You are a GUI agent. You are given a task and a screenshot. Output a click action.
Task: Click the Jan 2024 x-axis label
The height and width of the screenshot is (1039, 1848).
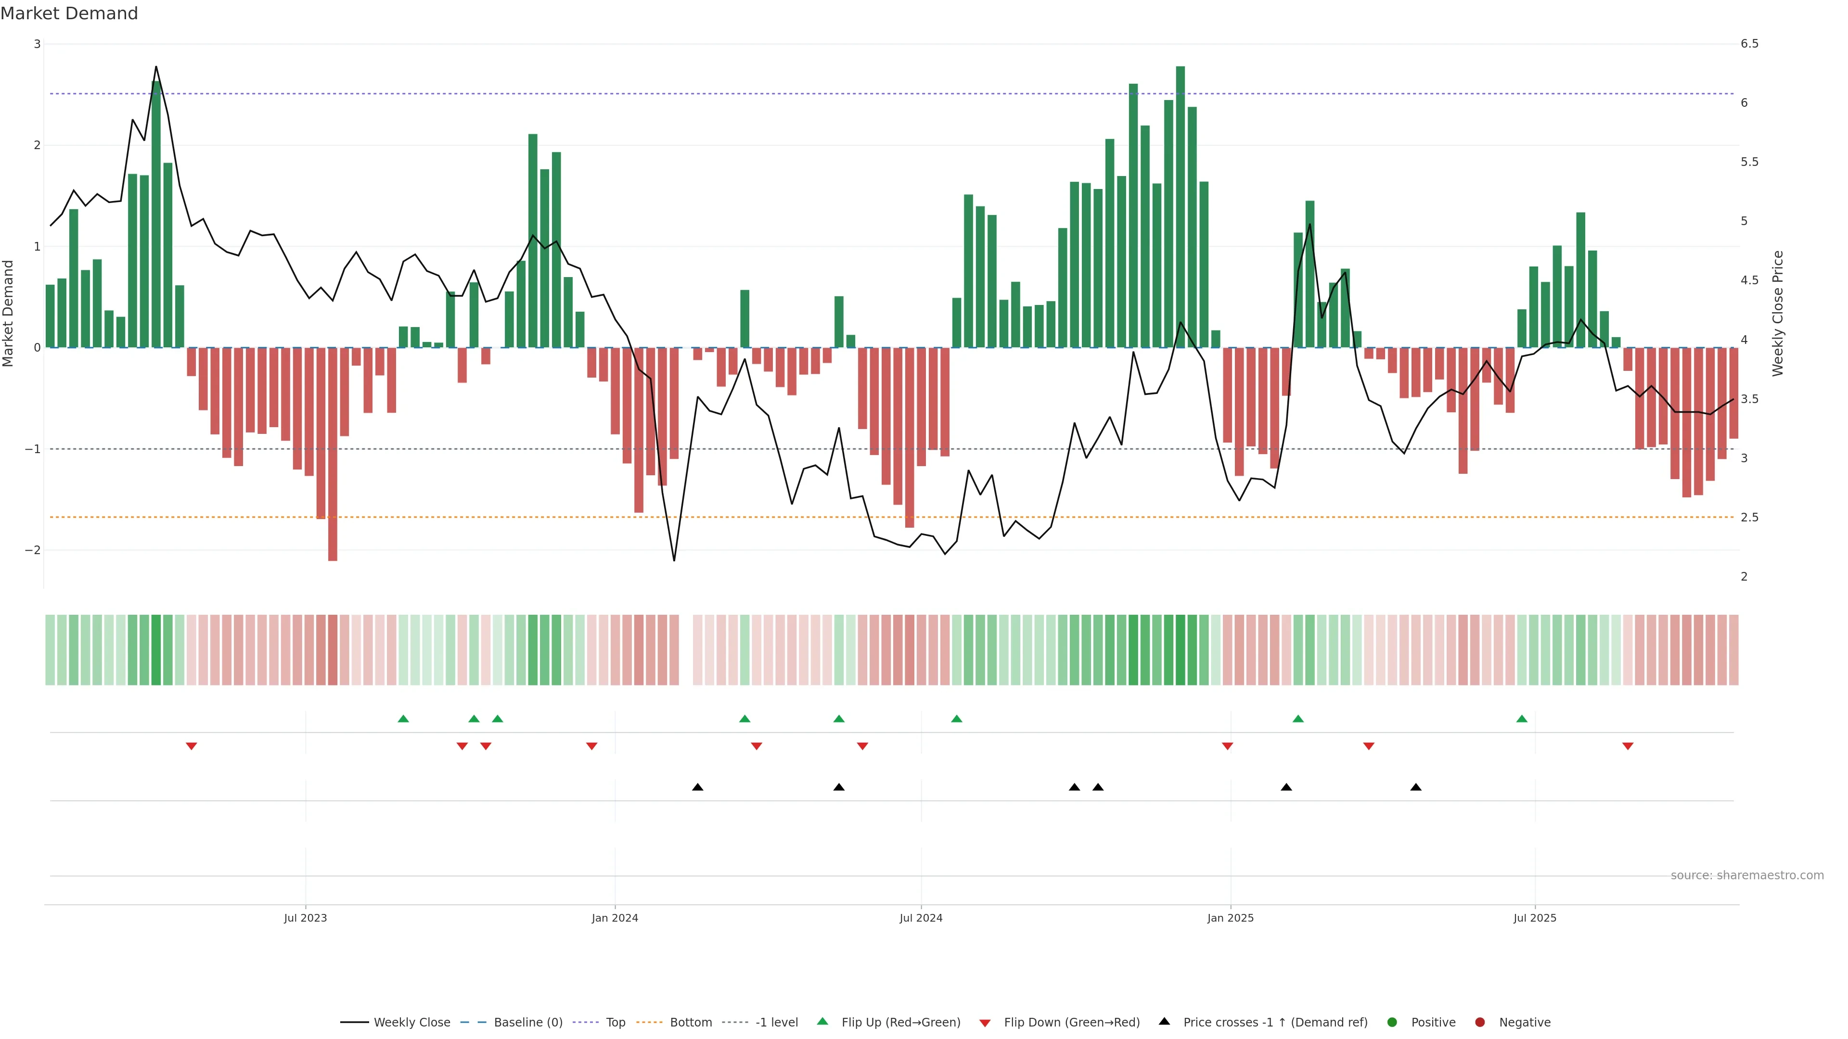615,918
